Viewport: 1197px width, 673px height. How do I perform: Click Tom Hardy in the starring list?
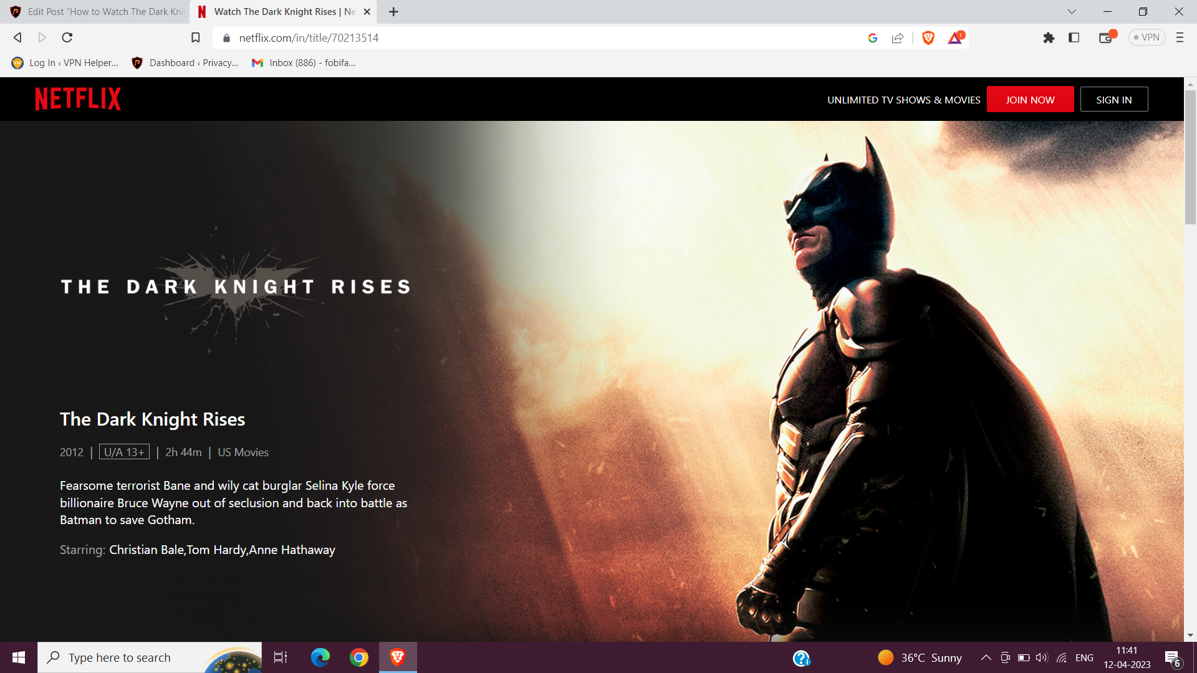216,550
